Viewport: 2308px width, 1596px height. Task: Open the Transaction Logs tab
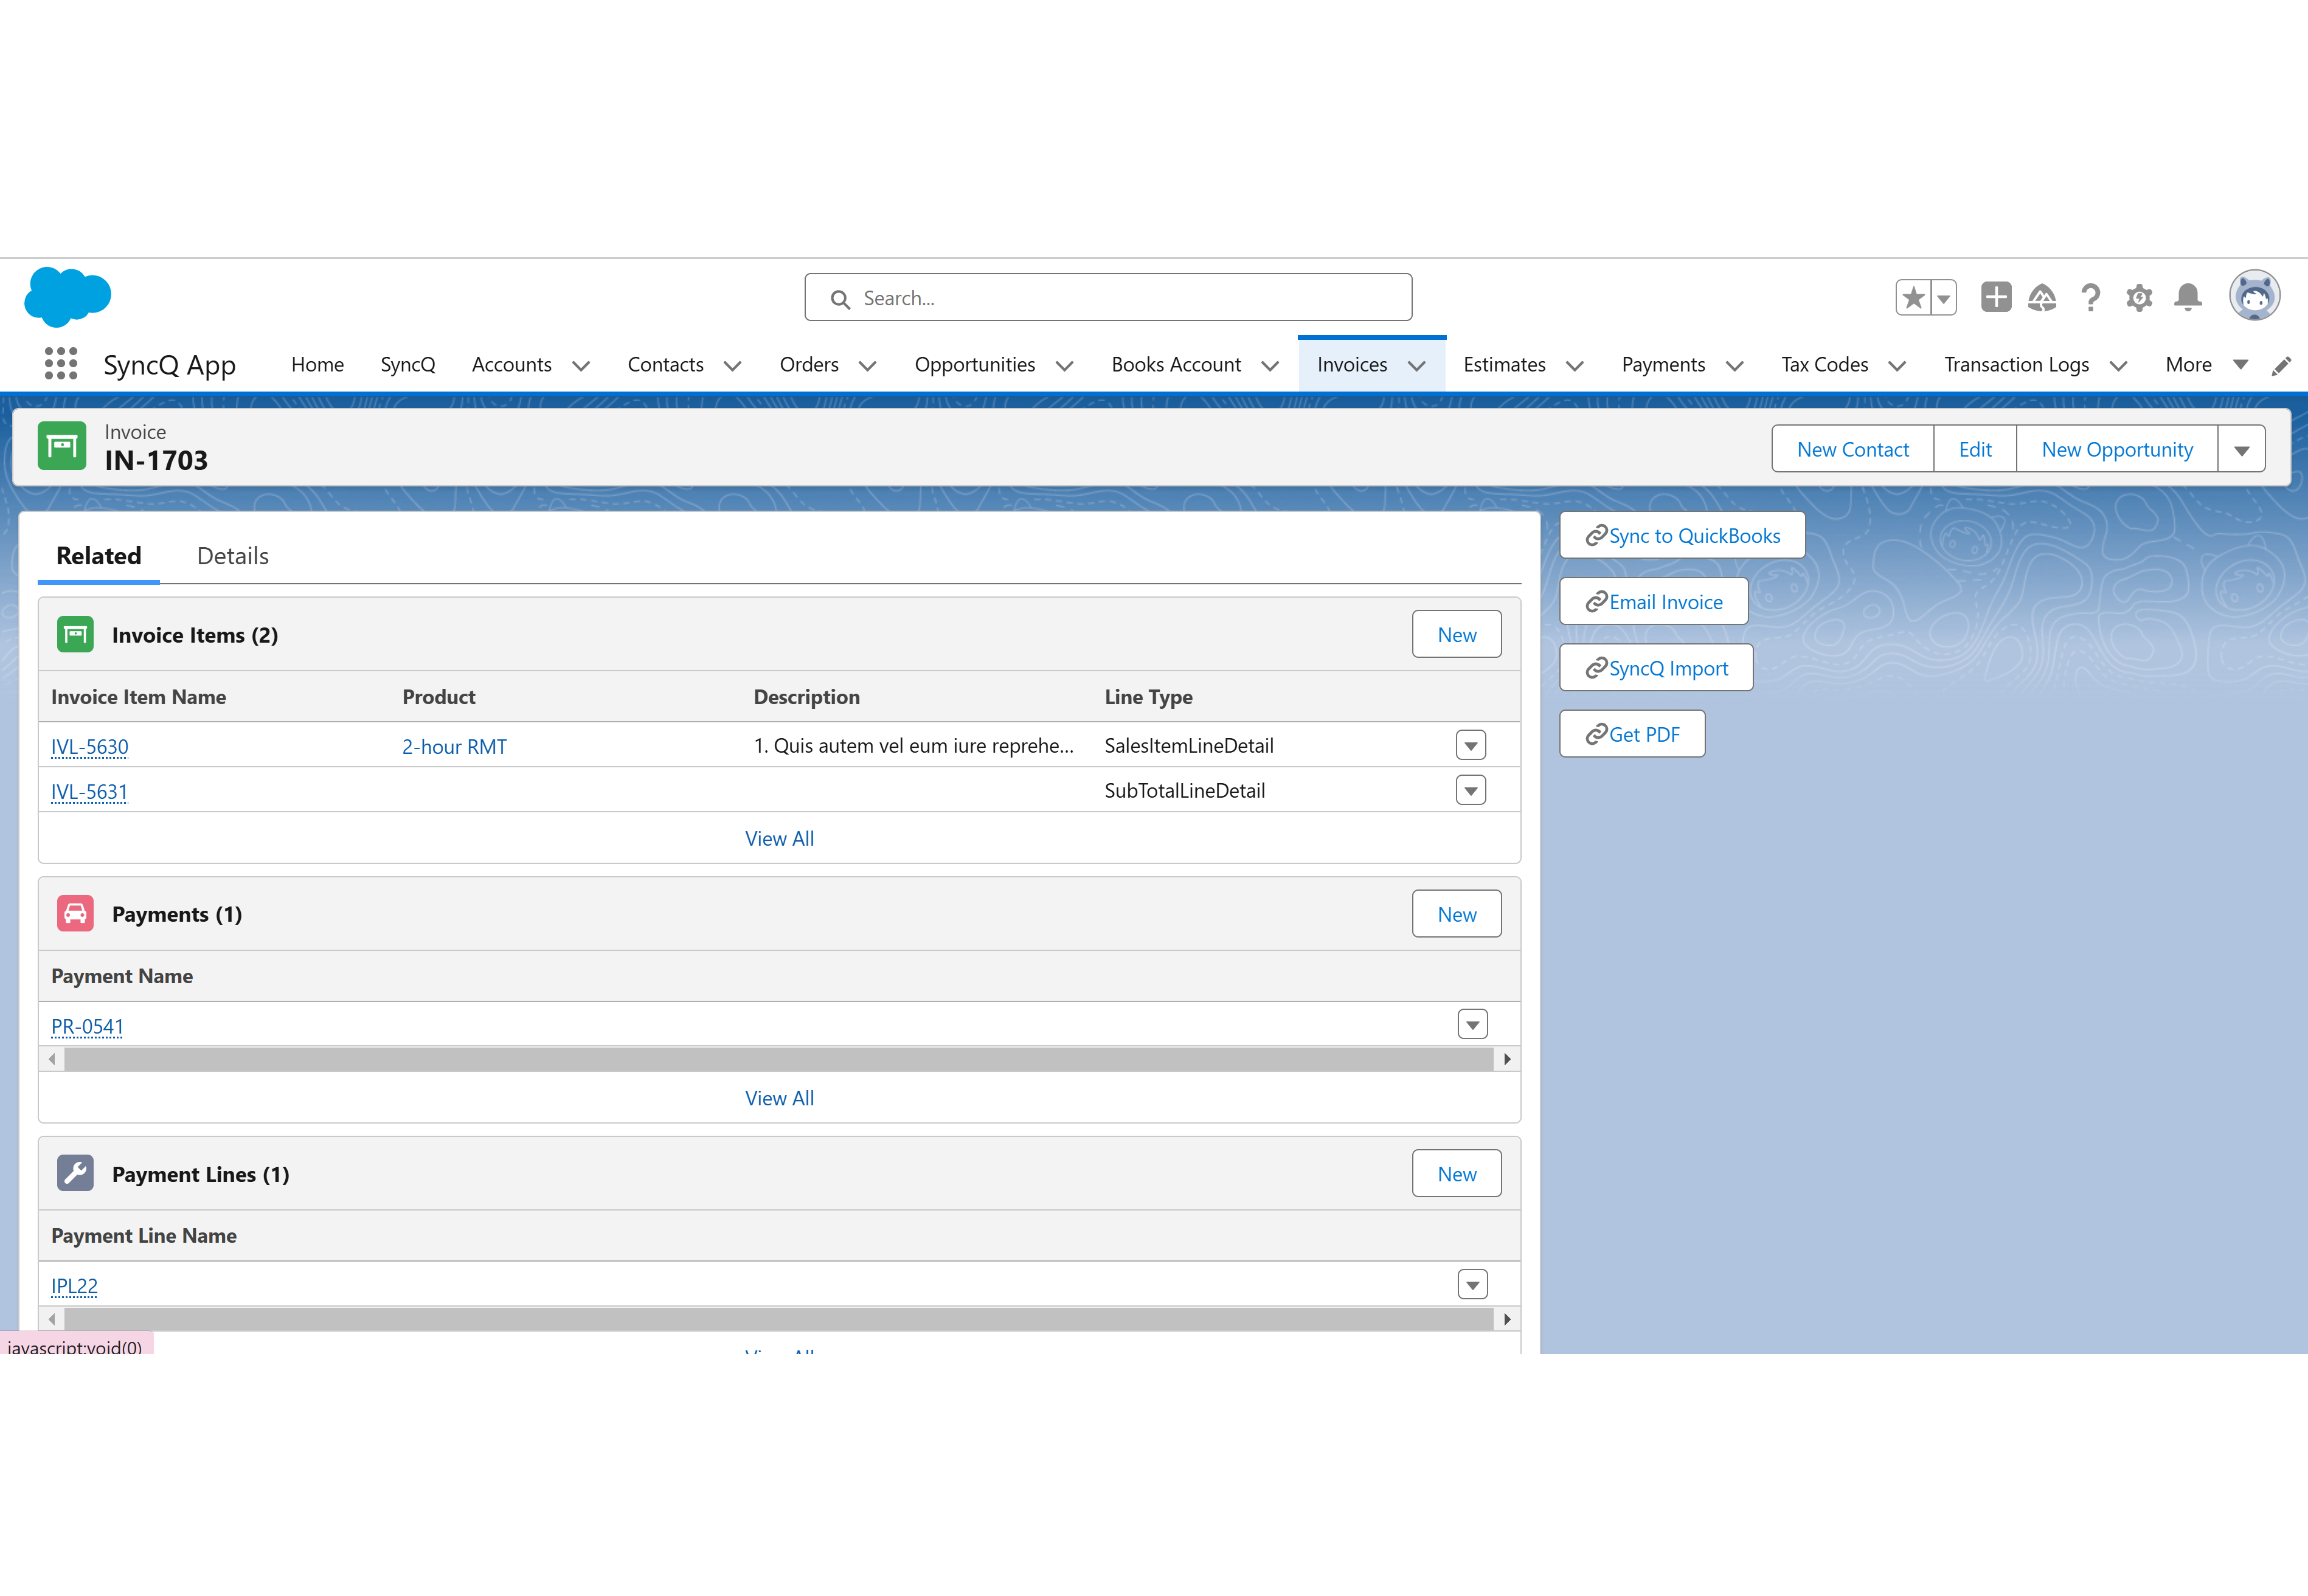click(x=2016, y=365)
